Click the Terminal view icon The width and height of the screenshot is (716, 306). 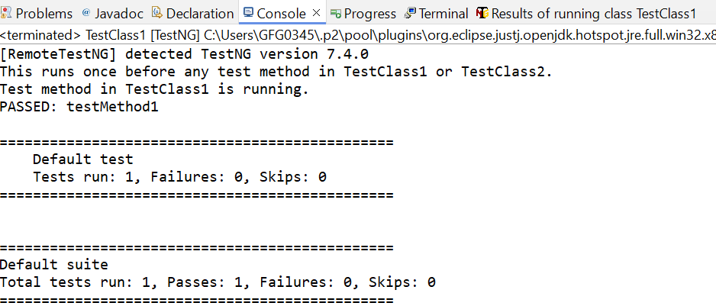(x=410, y=13)
